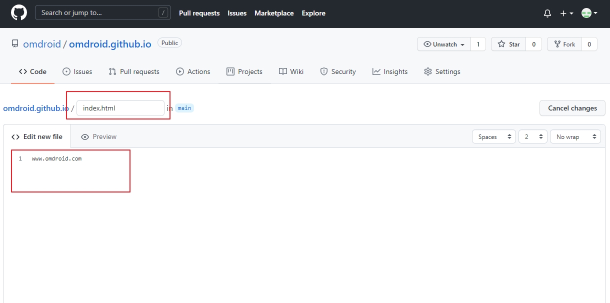The image size is (610, 303).
Task: Fork the repository
Action: [564, 44]
